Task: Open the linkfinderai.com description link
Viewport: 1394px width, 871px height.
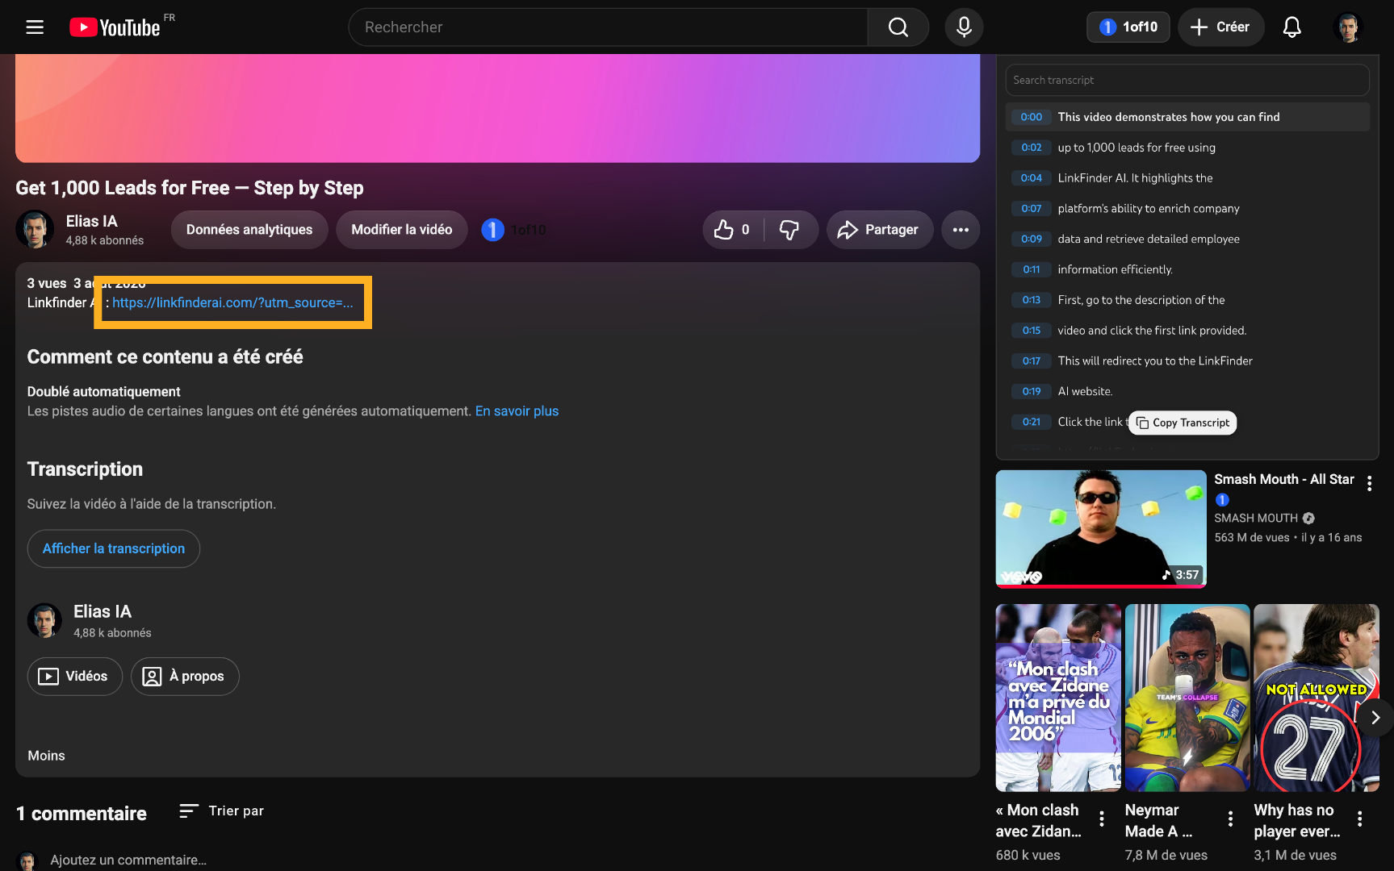Action: (232, 302)
